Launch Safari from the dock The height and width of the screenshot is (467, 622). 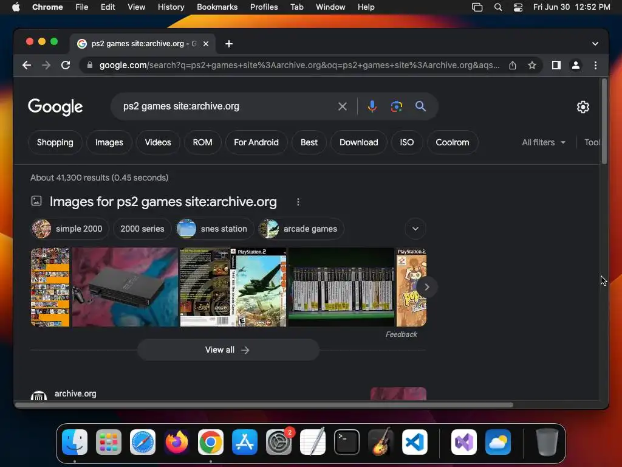click(x=143, y=442)
